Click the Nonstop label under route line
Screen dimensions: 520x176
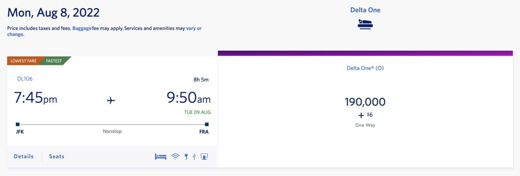pos(112,131)
